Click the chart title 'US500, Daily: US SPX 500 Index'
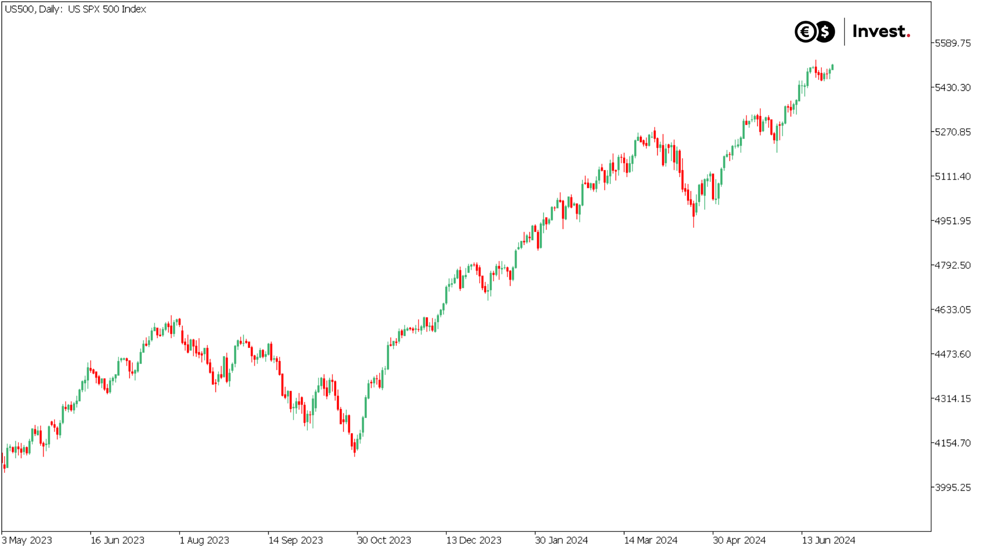The image size is (985, 554). point(75,9)
